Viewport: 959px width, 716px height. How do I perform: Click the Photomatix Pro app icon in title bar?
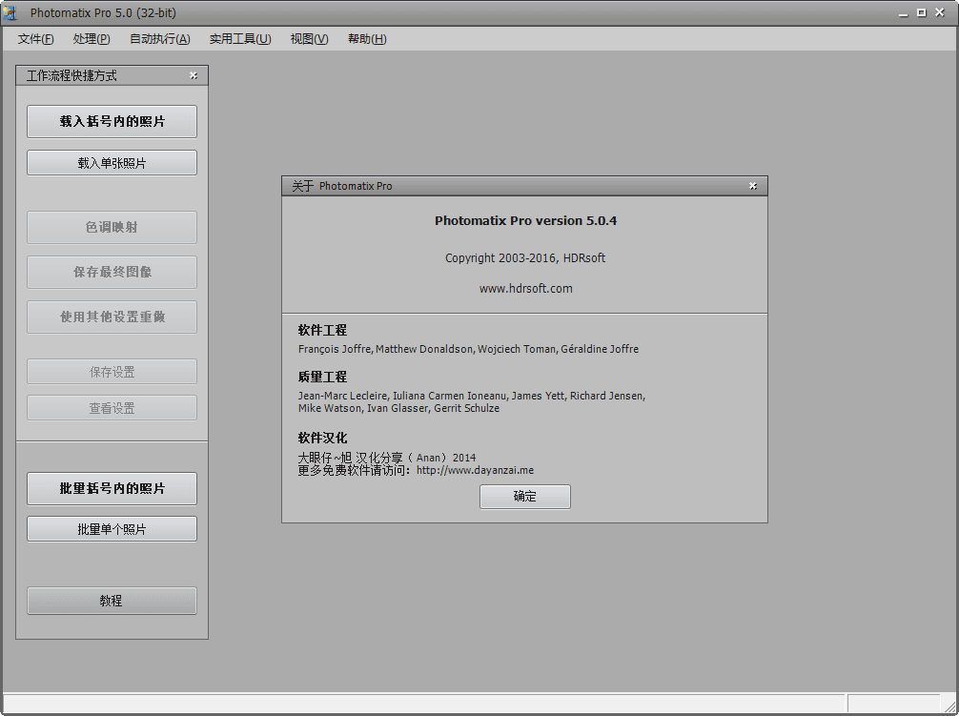[x=11, y=12]
